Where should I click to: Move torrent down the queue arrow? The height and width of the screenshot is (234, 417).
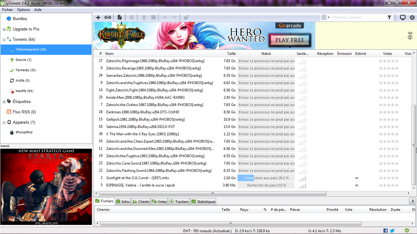point(174,17)
